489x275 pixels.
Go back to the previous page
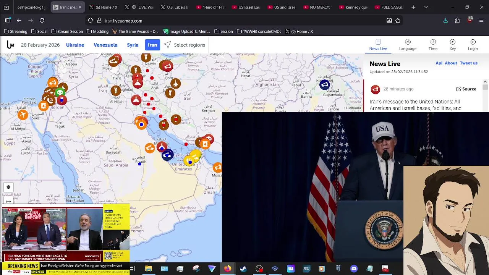pos(19,21)
